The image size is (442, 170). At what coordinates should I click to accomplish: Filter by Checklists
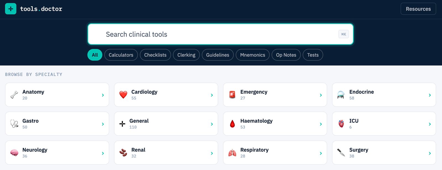click(x=155, y=55)
